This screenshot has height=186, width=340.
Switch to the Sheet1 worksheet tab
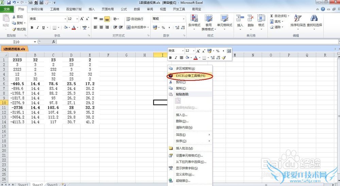(x=23, y=185)
